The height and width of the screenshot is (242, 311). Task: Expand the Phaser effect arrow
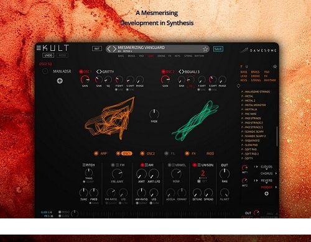coord(276,187)
